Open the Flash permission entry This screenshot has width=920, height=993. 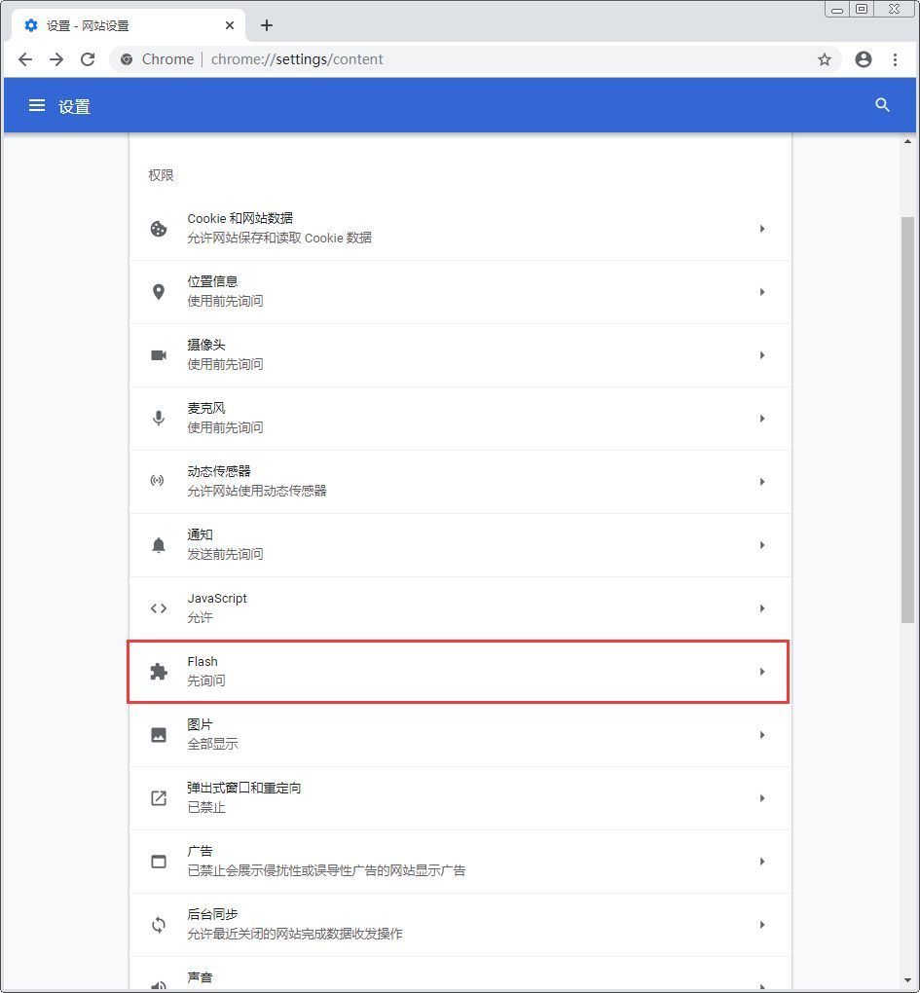click(460, 672)
